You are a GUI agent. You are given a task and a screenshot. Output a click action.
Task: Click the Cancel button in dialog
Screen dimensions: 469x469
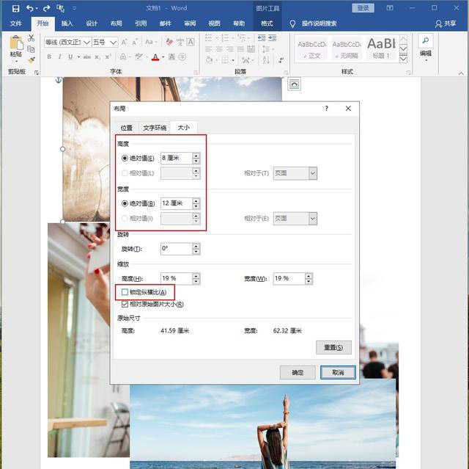point(338,373)
